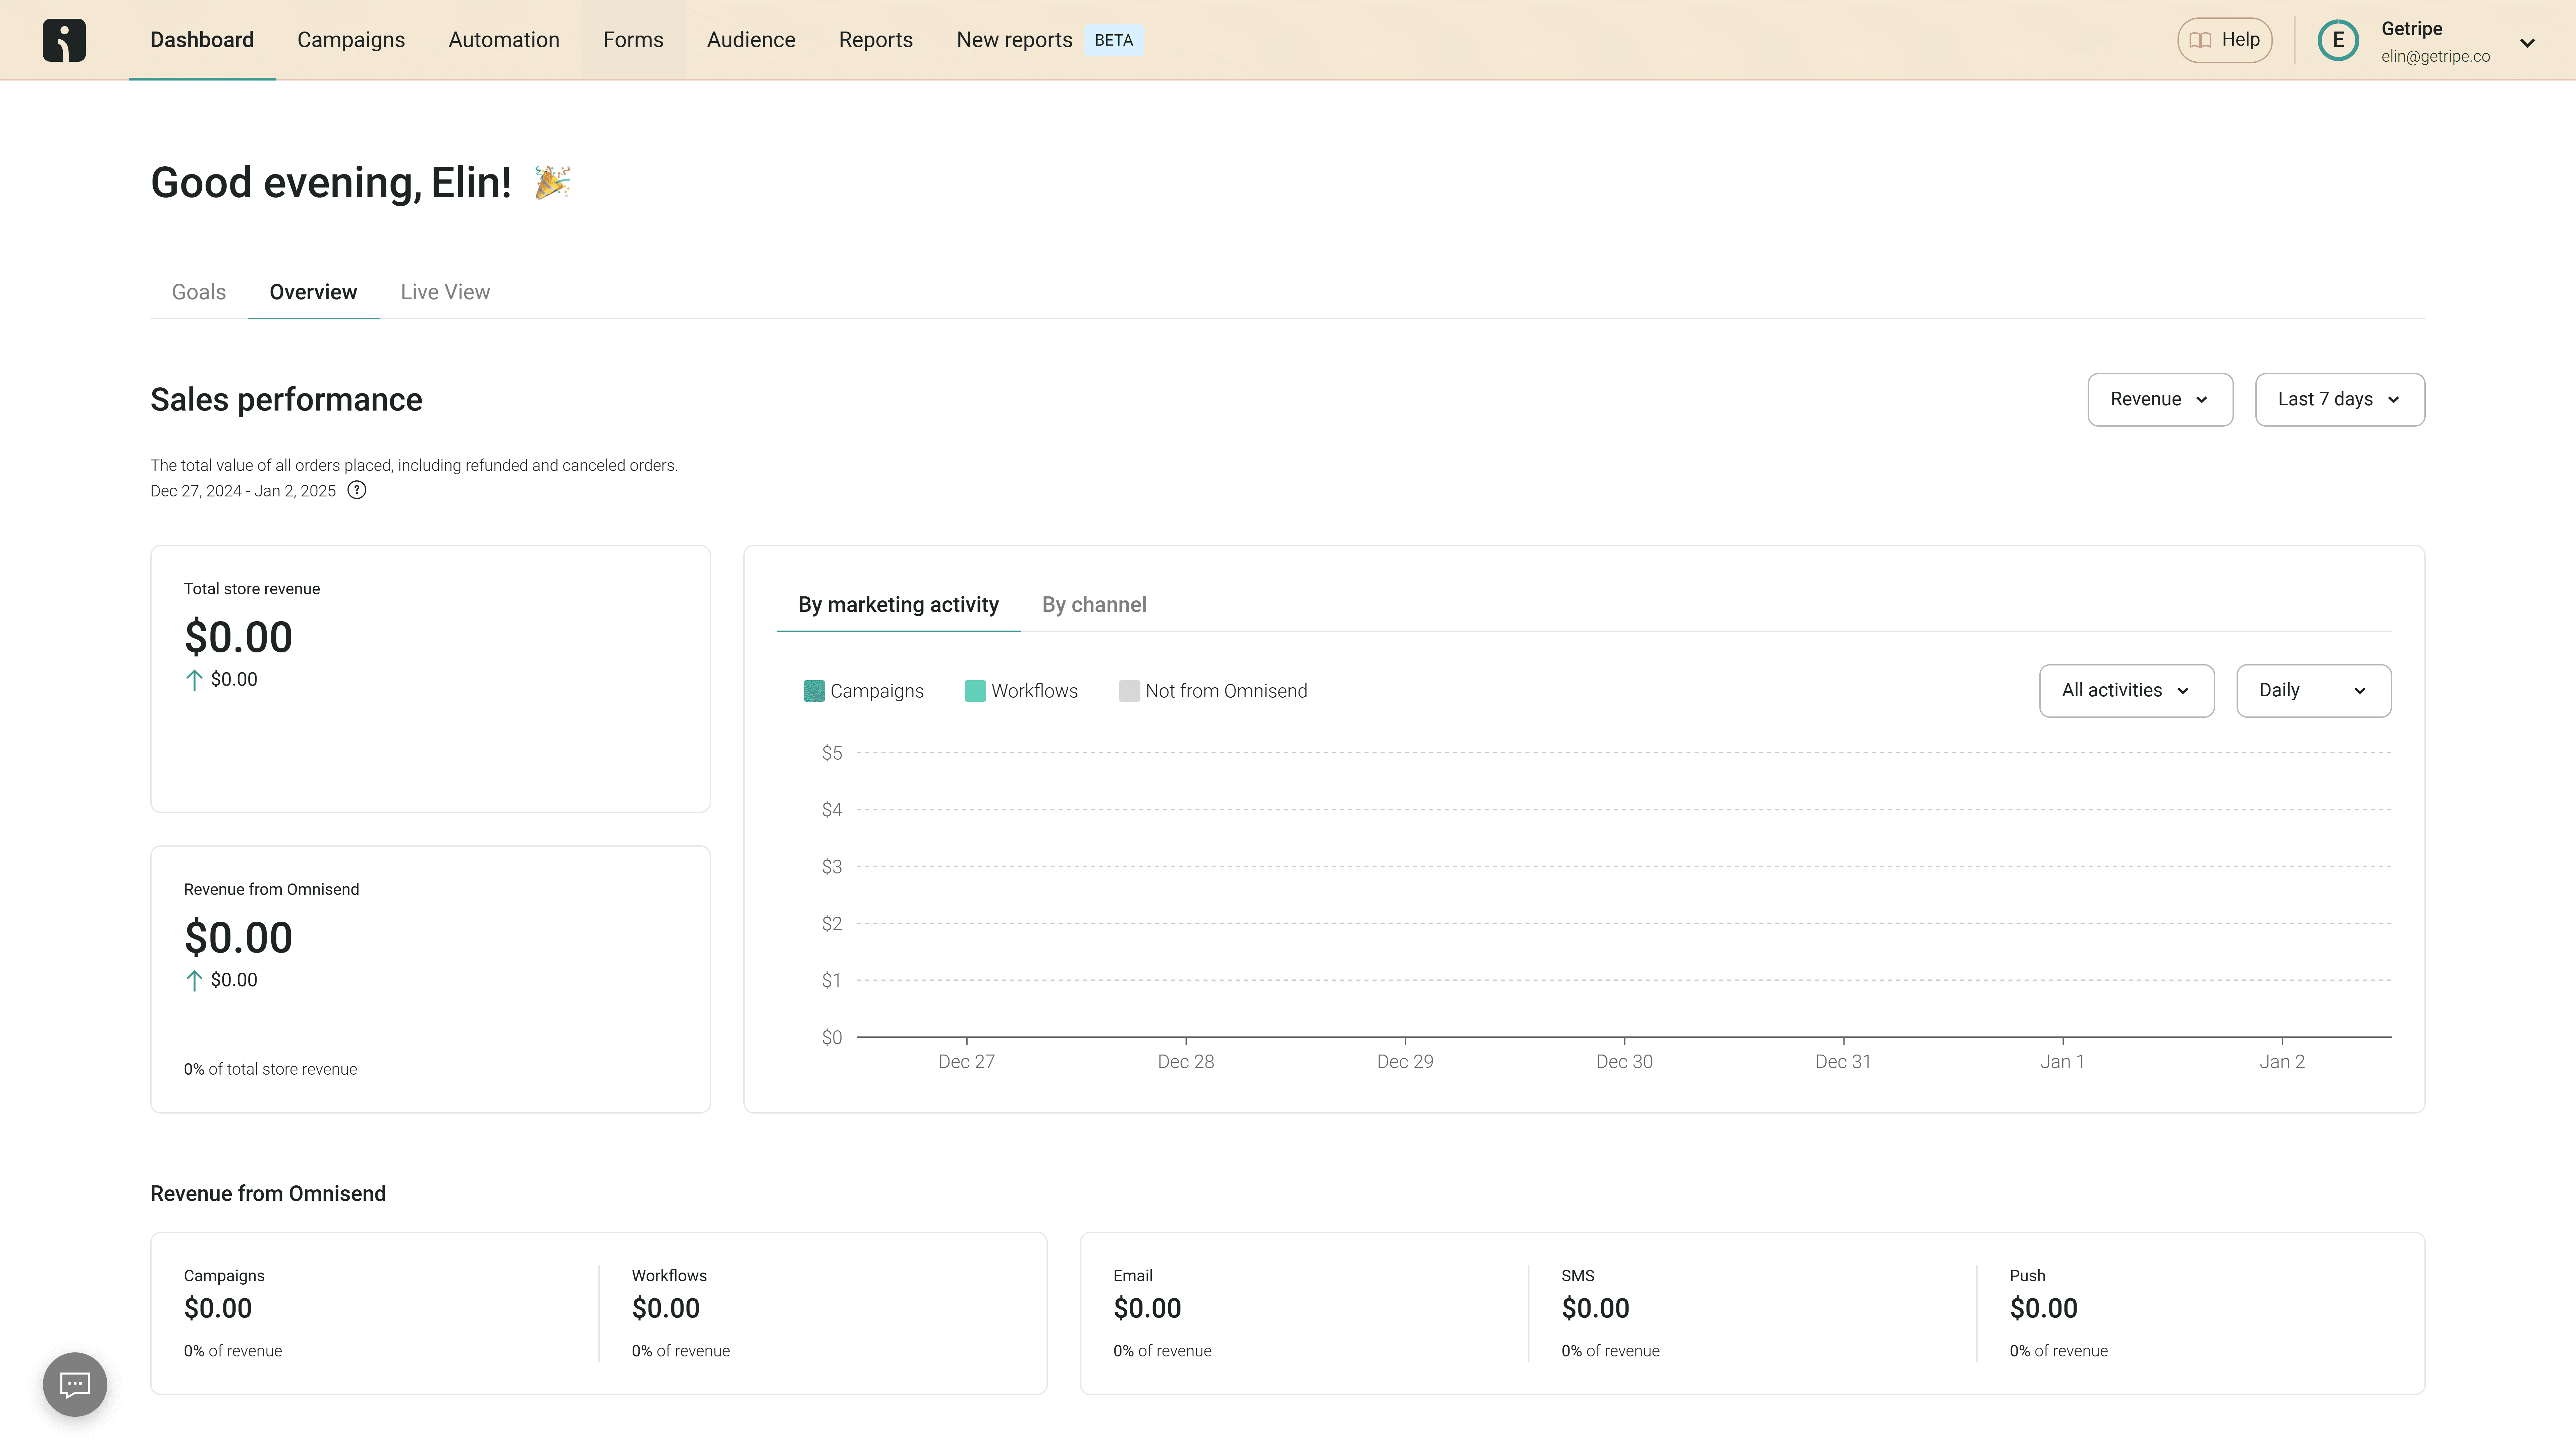Screen dimensions: 2576x1449
Task: Open the Automation nav item
Action: tap(504, 40)
